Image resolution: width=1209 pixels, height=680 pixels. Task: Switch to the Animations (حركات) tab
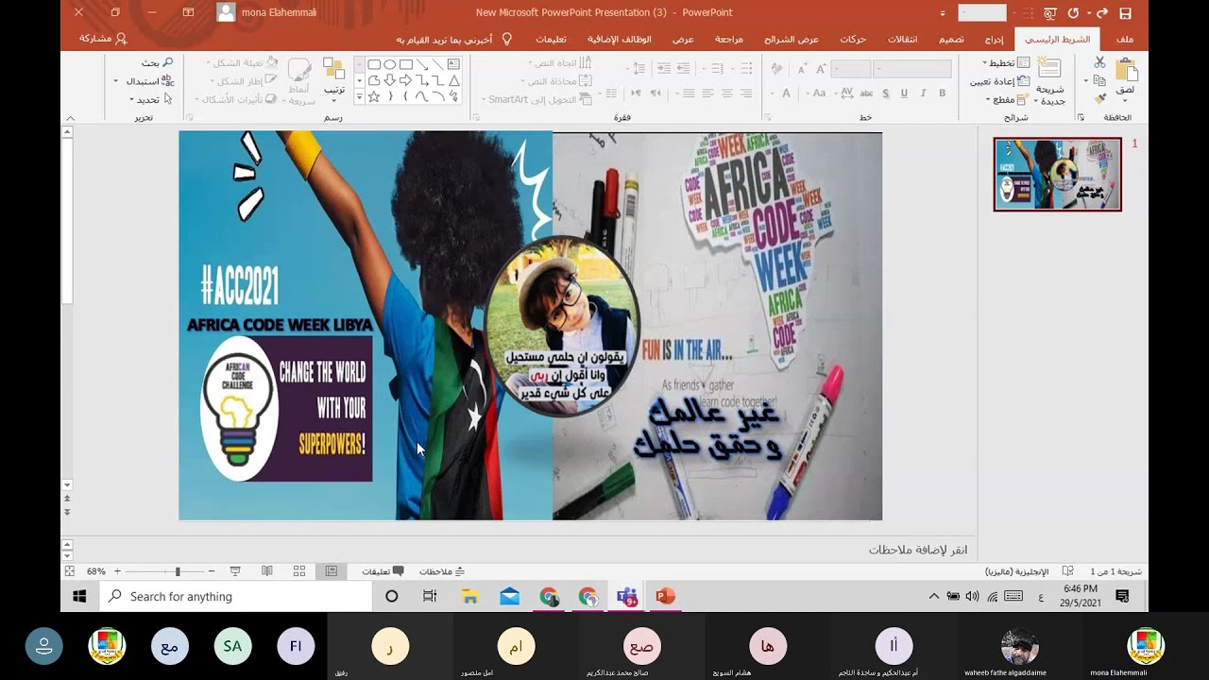click(x=853, y=39)
